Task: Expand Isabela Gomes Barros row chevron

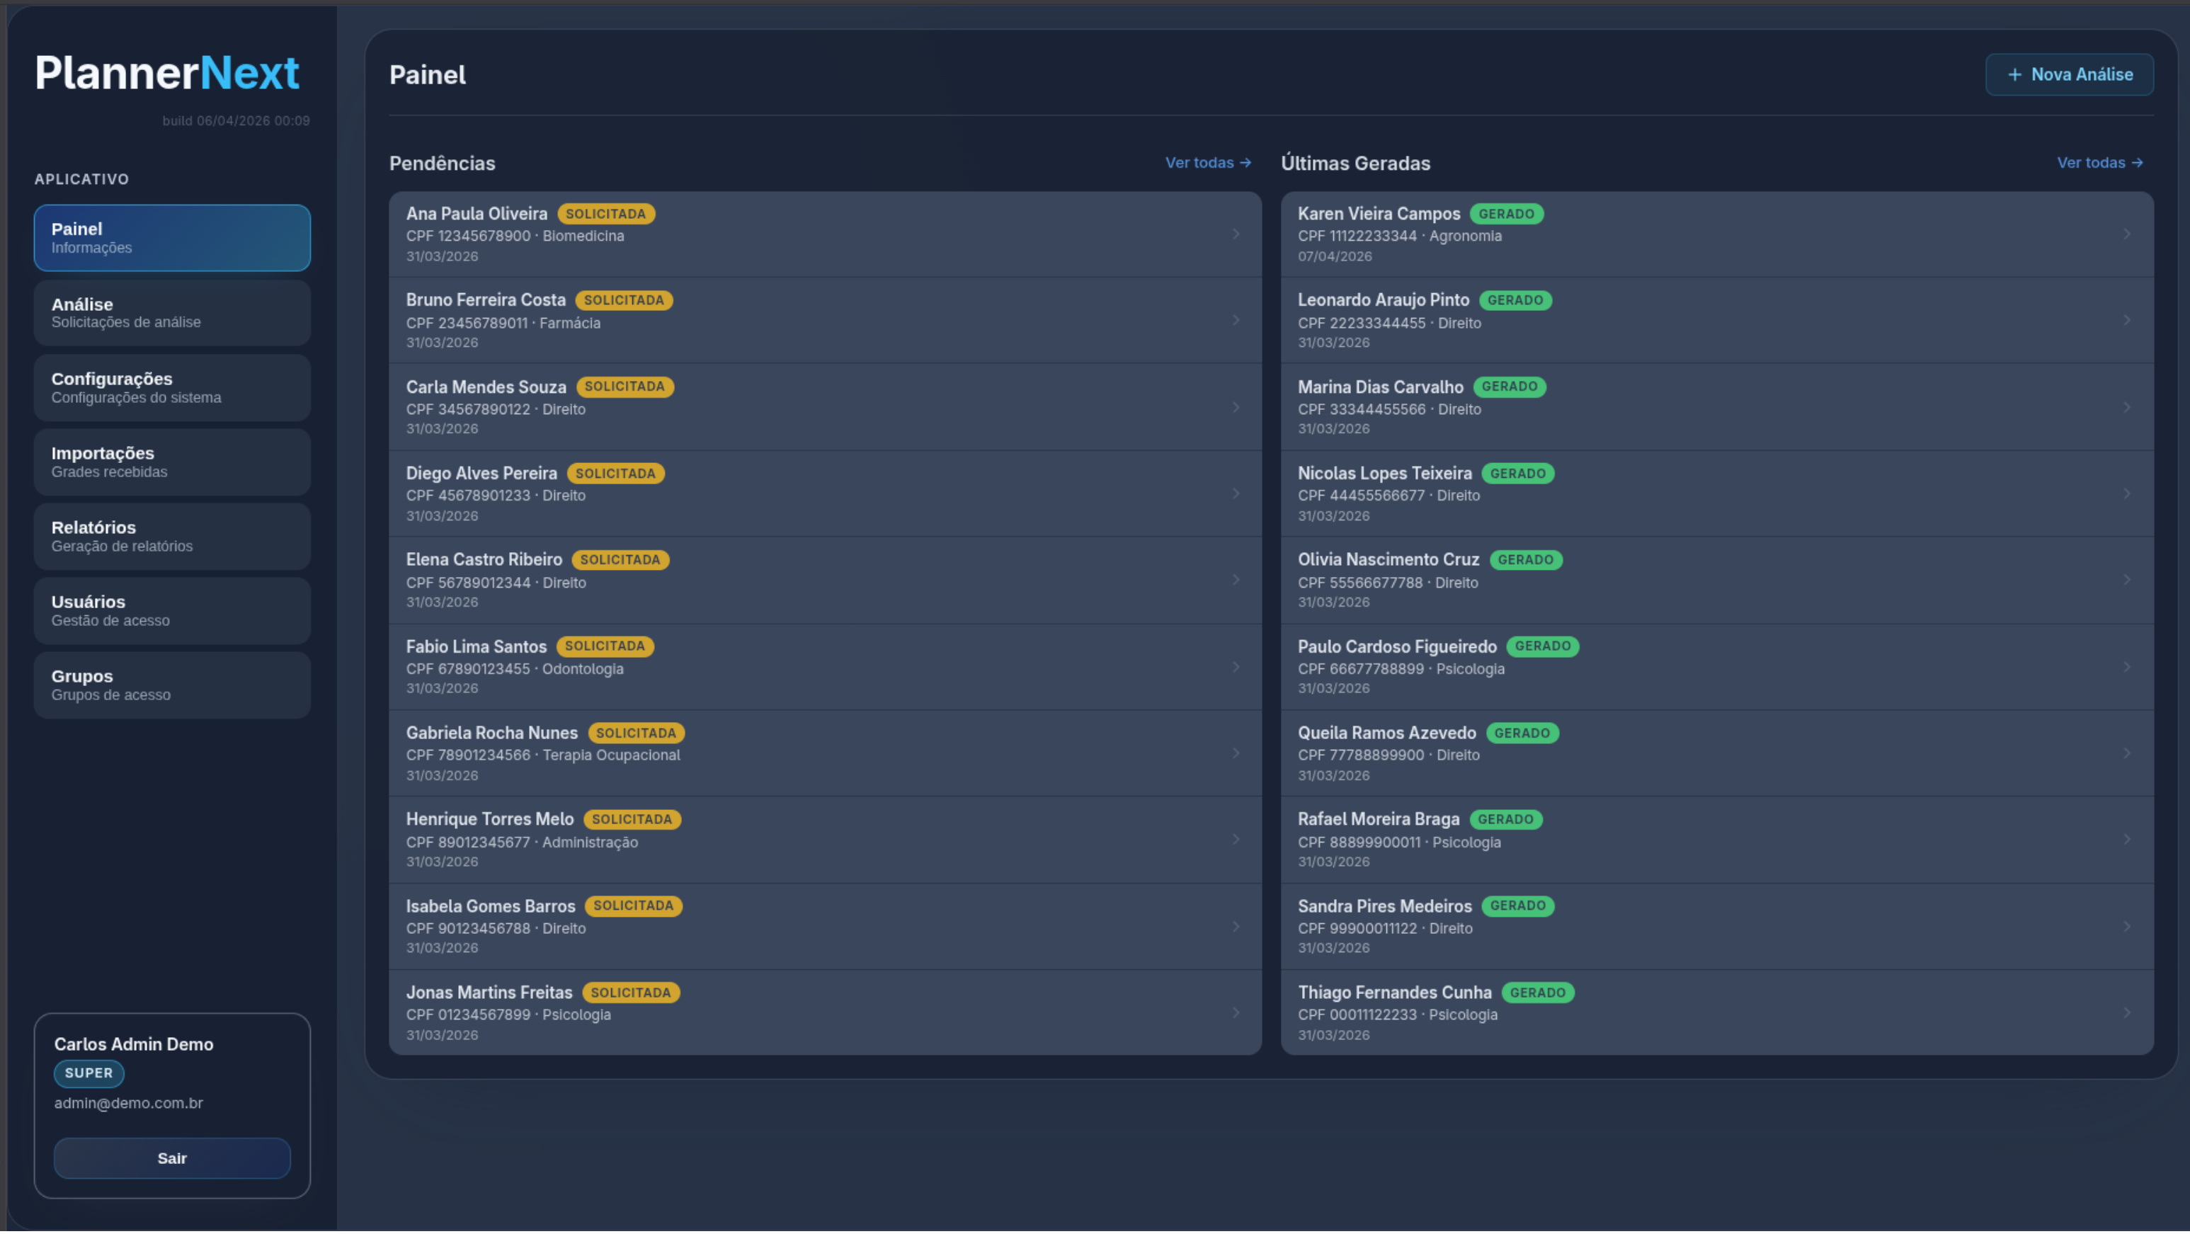Action: click(1236, 926)
